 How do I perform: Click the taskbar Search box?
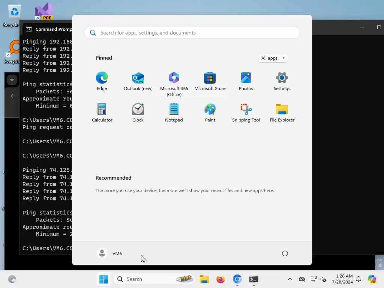click(154, 279)
